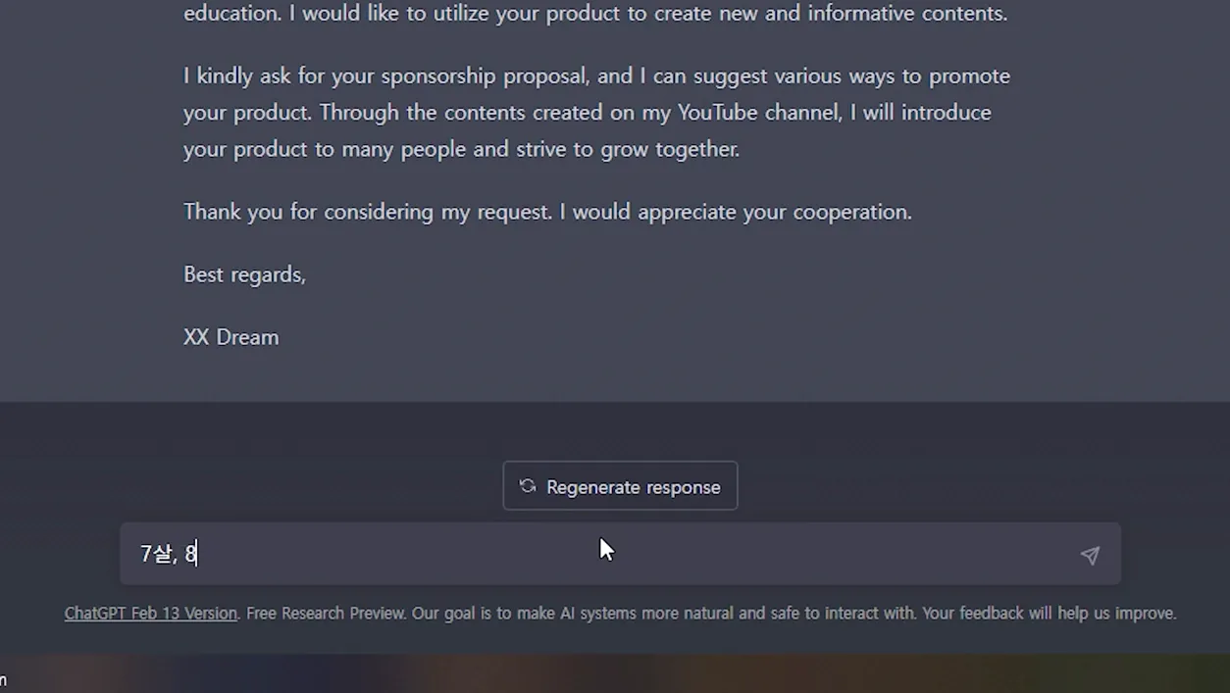Click the refresh icon inside Regenerate response
This screenshot has height=693, width=1230.
click(x=528, y=486)
